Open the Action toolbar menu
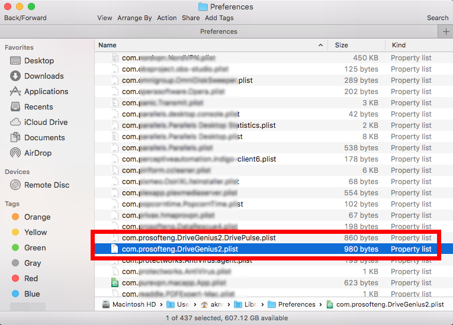 tap(167, 18)
